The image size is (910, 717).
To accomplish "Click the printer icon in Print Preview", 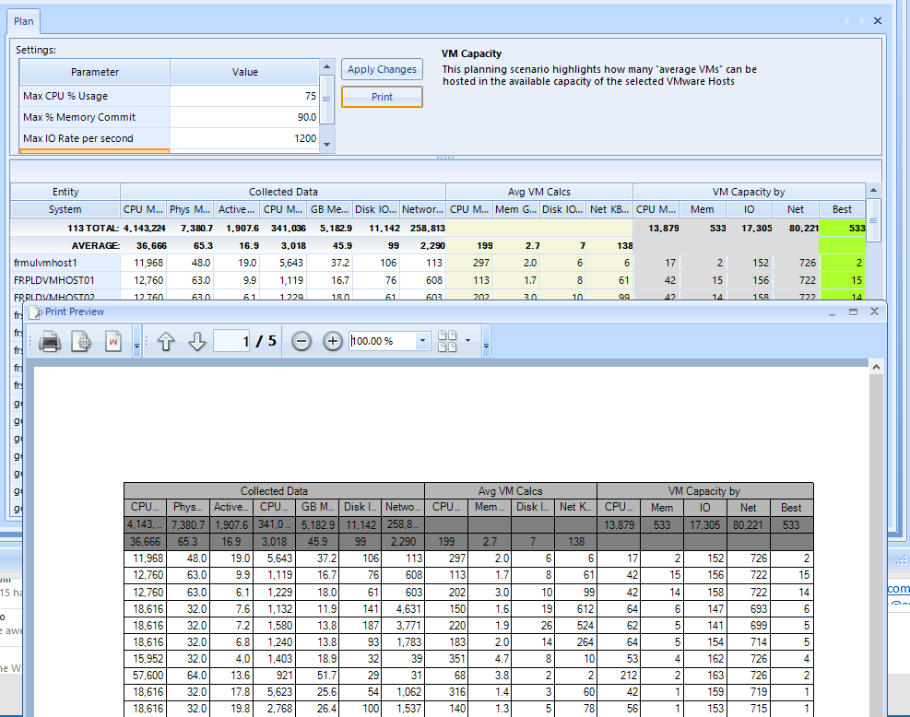I will tap(49, 342).
